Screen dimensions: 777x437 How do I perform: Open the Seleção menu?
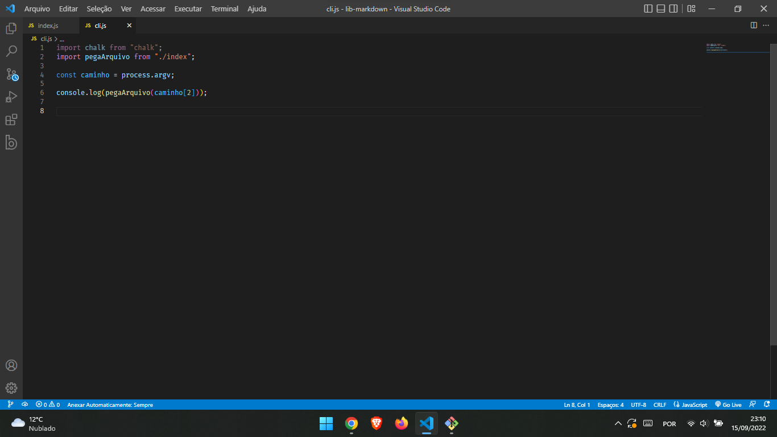pos(99,9)
